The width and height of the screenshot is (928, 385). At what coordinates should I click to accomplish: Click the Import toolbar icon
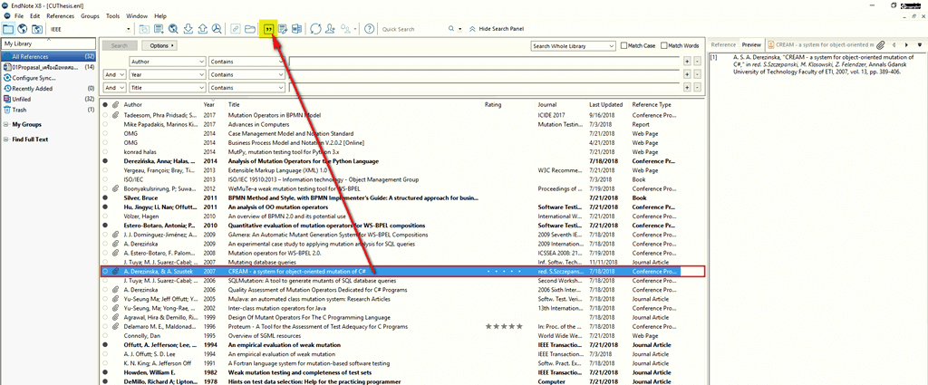pos(188,29)
